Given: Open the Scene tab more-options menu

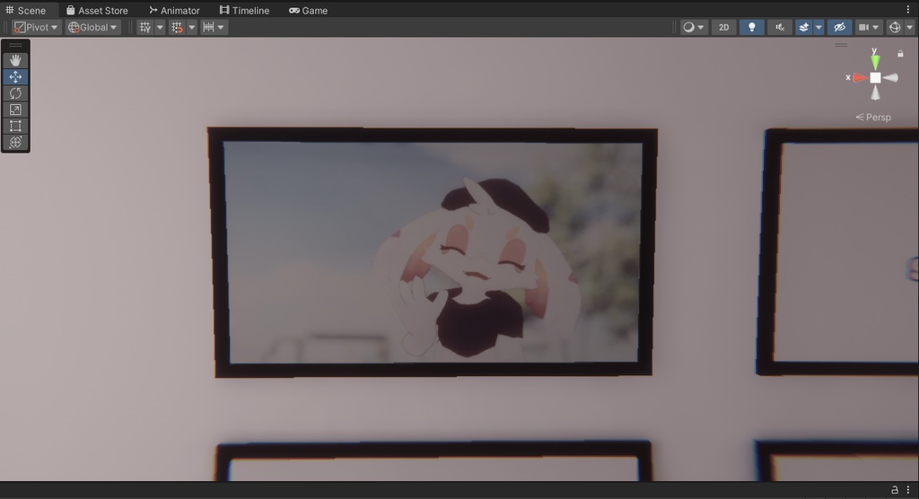Looking at the screenshot, I should [908, 10].
